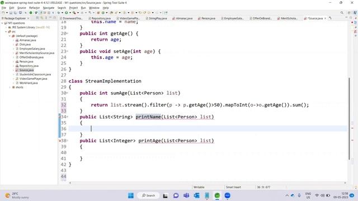The height and width of the screenshot is (201, 358).
Task: Click the taskbar Search box
Action: tap(148, 195)
